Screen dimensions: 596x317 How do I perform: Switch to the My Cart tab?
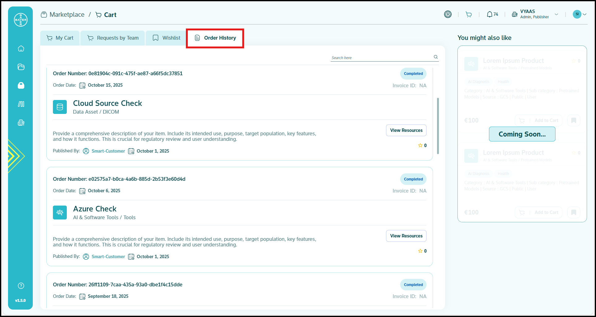click(x=60, y=38)
